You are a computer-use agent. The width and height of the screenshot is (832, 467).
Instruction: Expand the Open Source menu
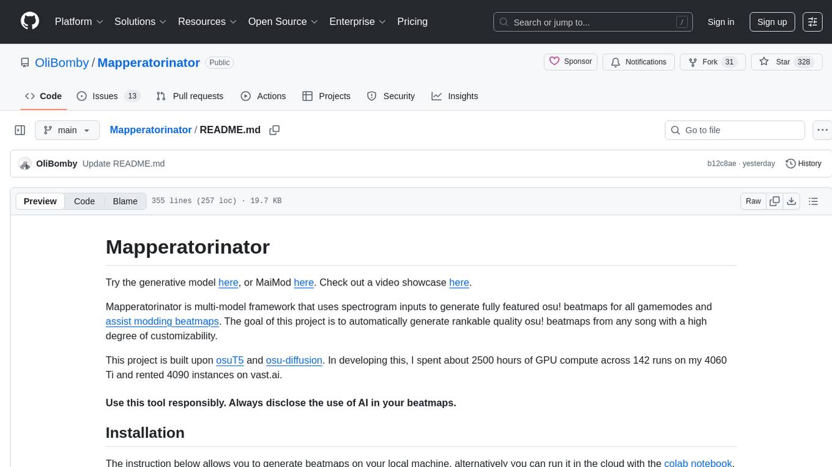[283, 21]
